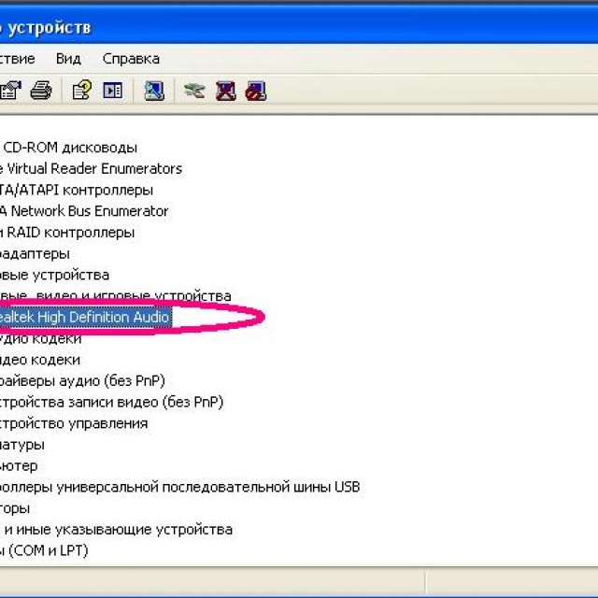598x598 pixels.
Task: Select the устройство управления entry
Action: tap(74, 423)
